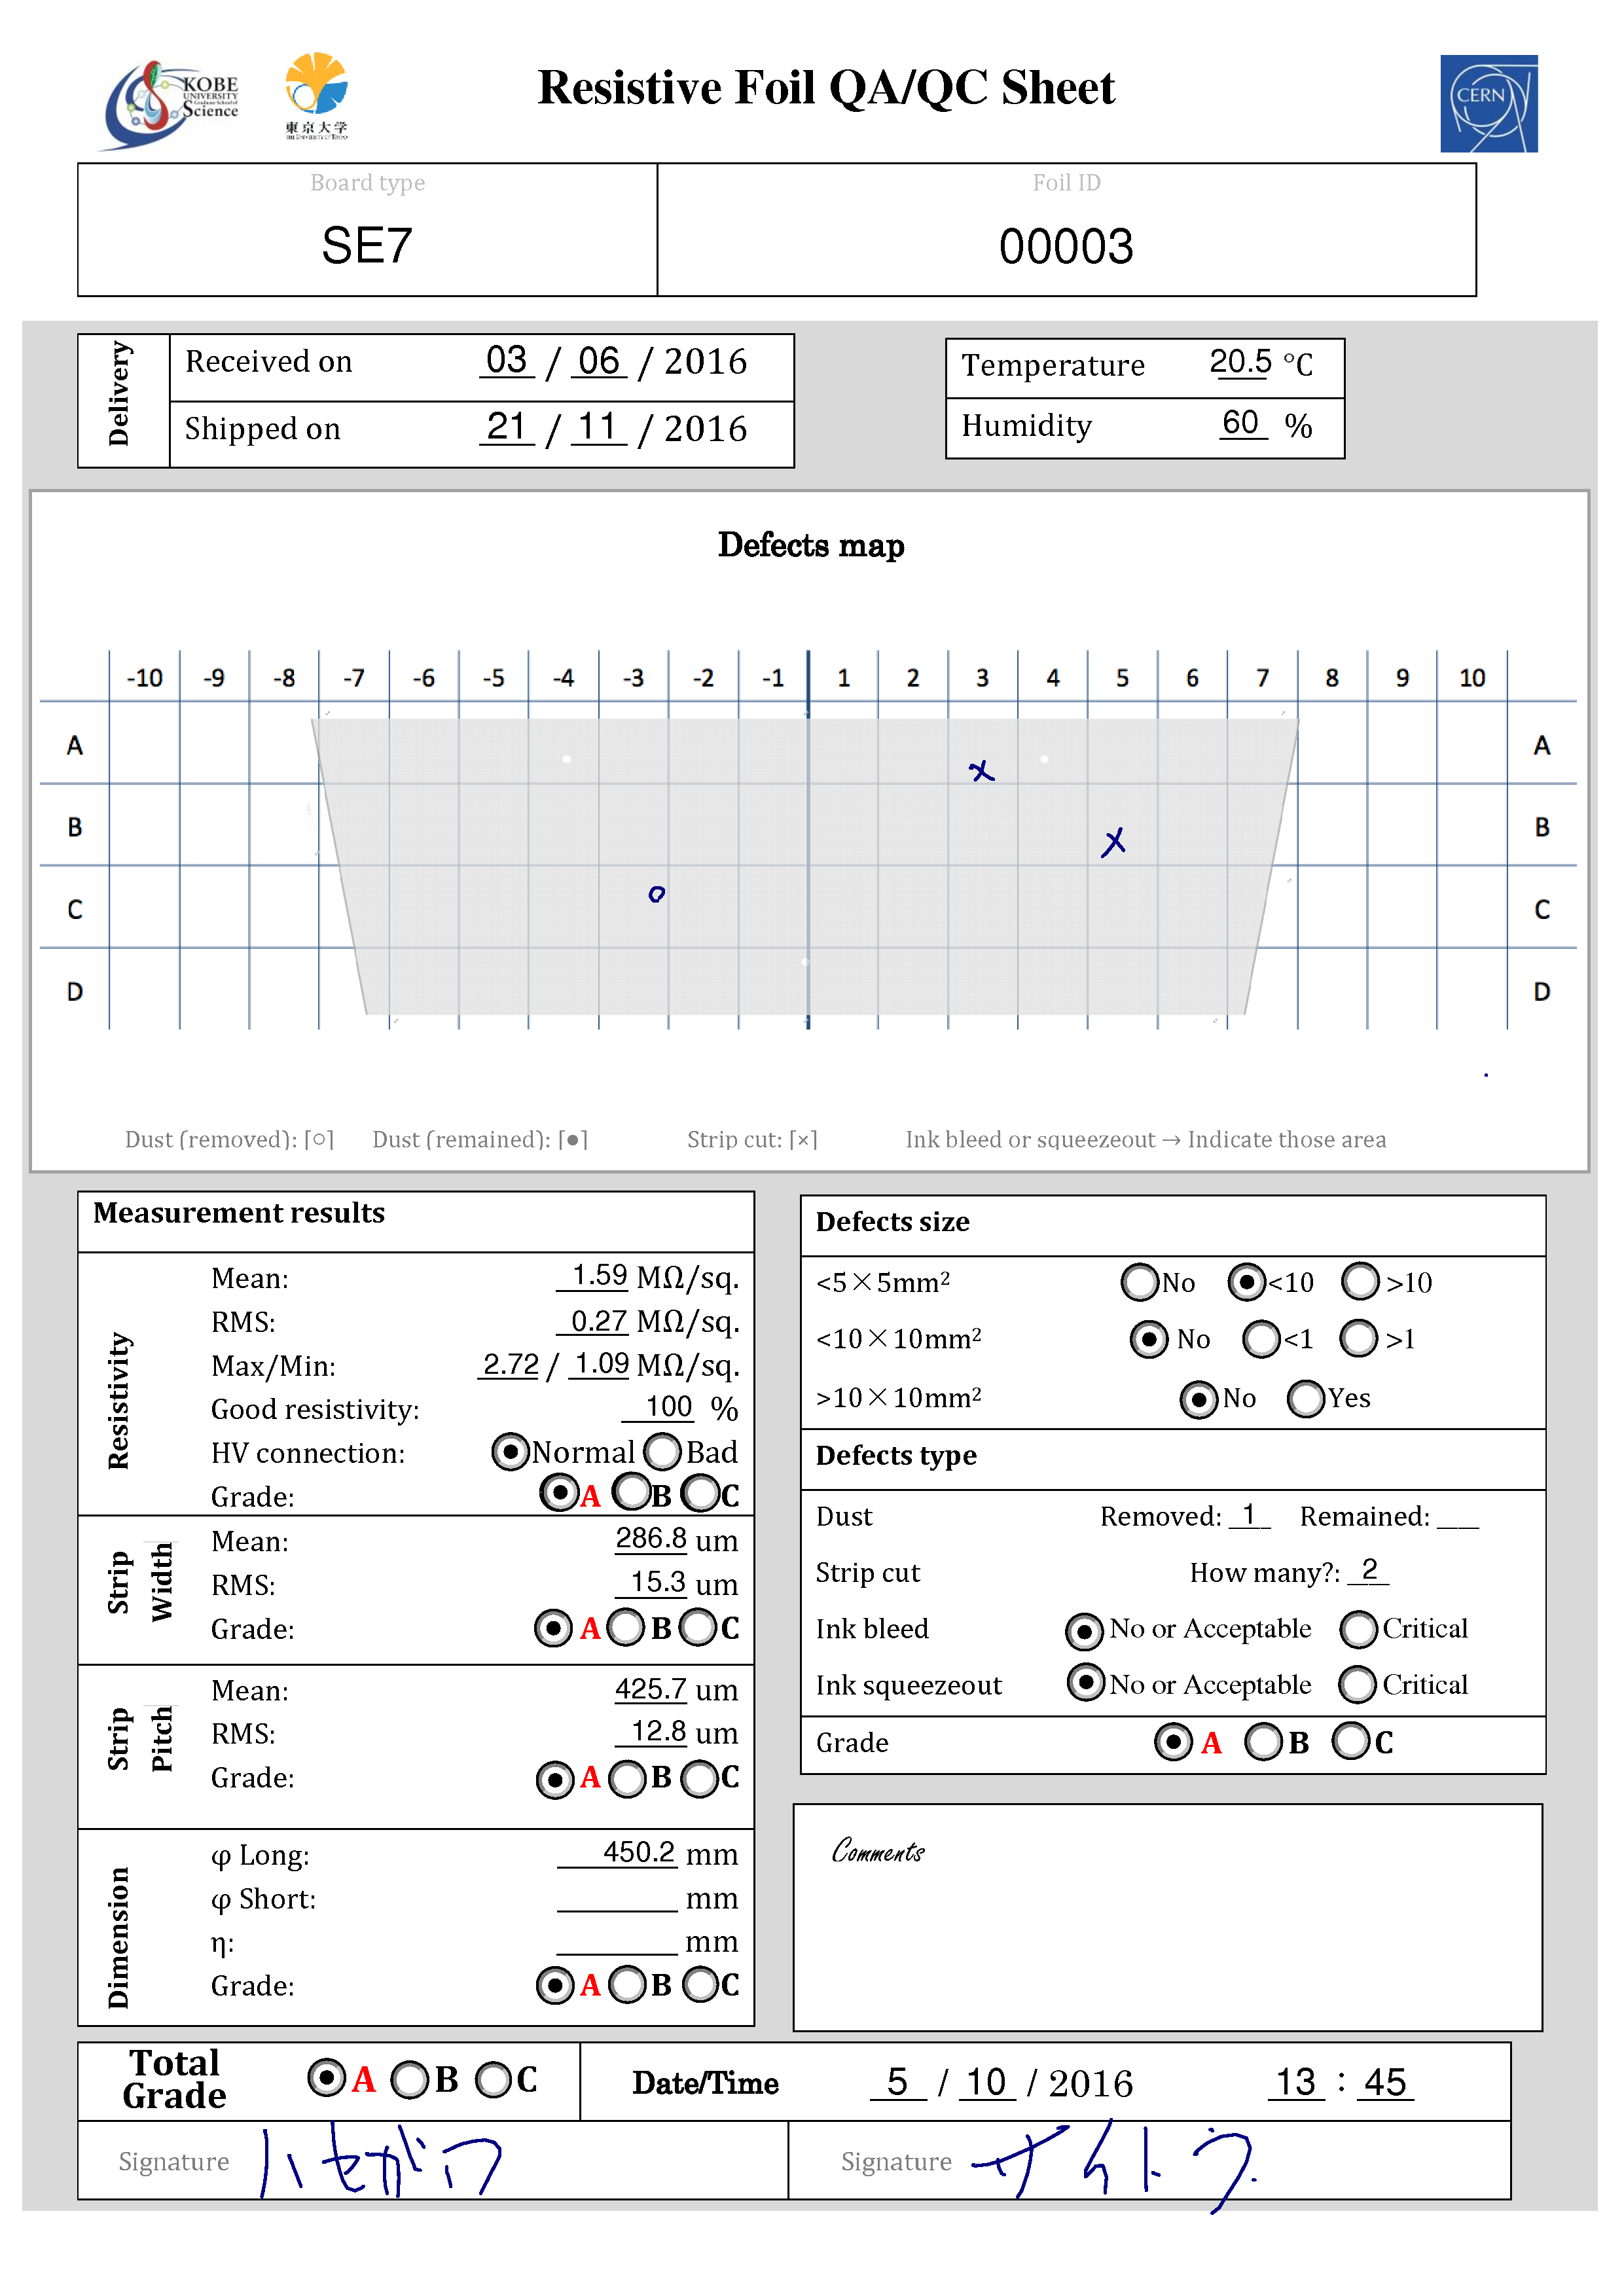The width and height of the screenshot is (1624, 2296).
Task: Click the Shipped on month field 11
Action: pyautogui.click(x=598, y=428)
